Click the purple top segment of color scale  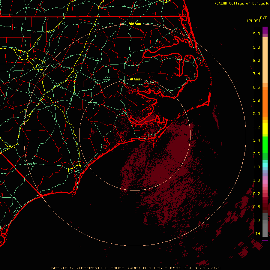point(265,30)
